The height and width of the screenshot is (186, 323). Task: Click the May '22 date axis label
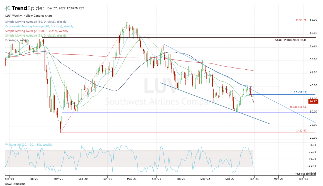pyautogui.click(x=205, y=178)
